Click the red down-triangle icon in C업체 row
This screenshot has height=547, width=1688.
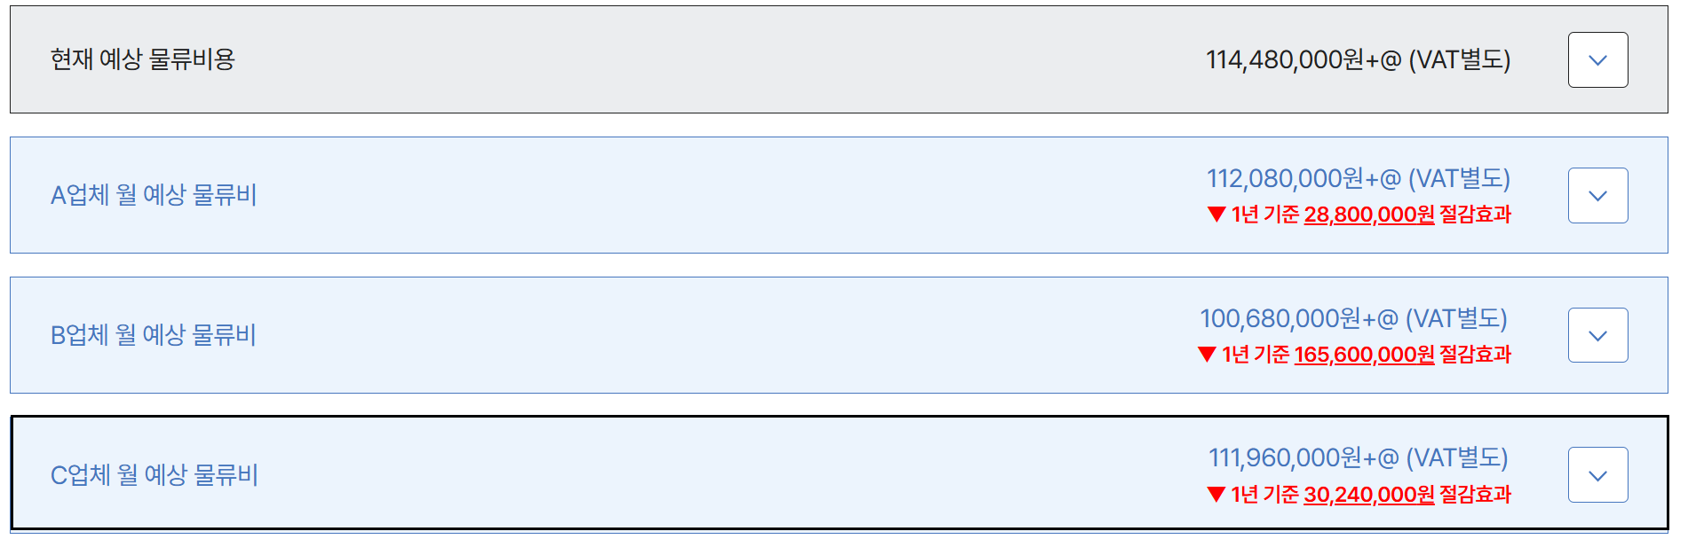click(x=1216, y=495)
